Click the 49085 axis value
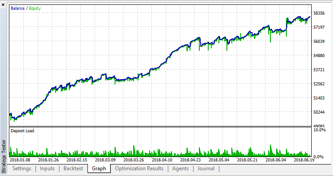The height and width of the screenshot is (176, 333). coord(319,126)
